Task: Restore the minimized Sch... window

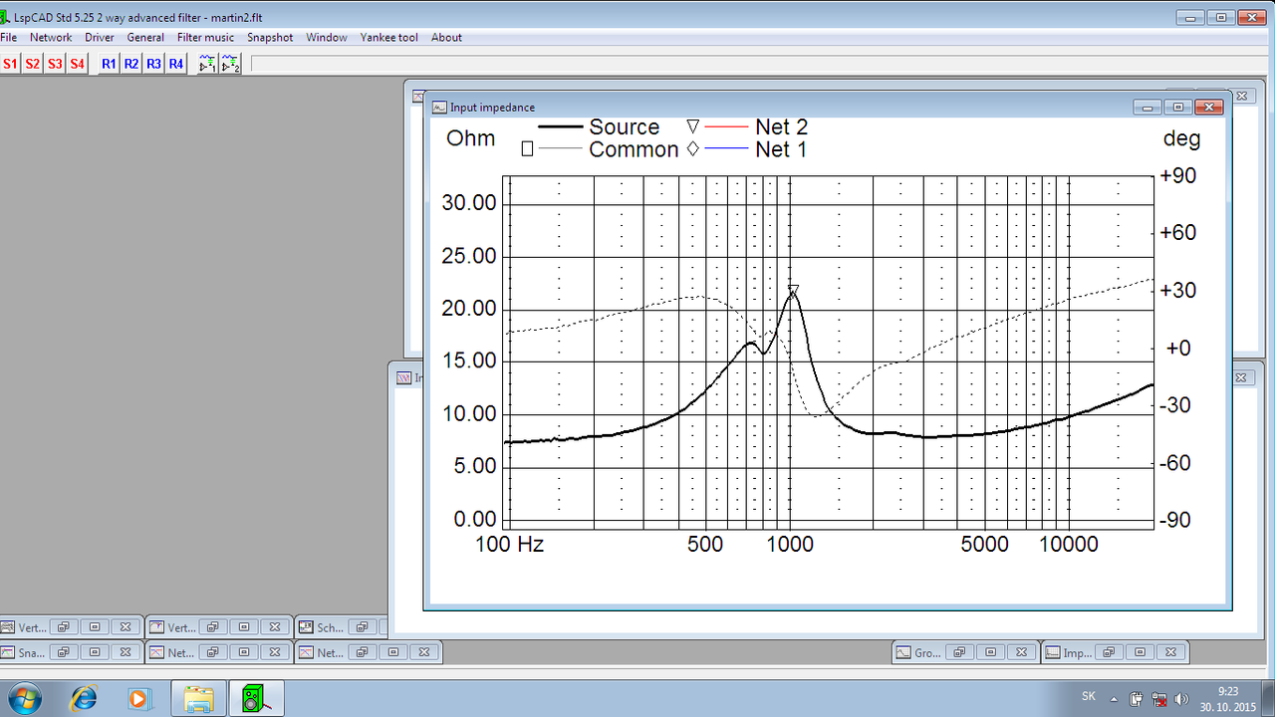Action: [x=363, y=627]
